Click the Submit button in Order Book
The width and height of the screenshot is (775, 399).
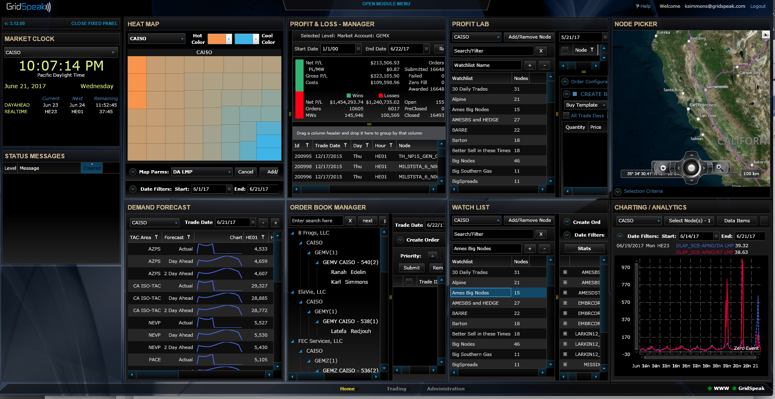pos(412,268)
